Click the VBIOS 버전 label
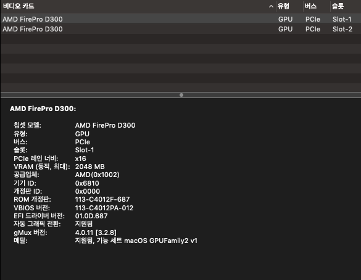361x280 pixels. [31, 208]
